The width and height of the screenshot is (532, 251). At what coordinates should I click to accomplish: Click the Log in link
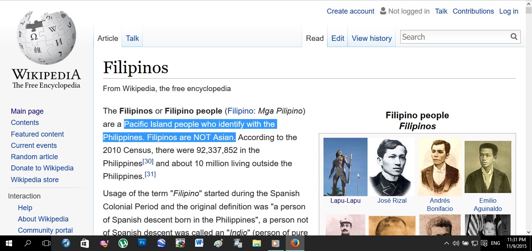[x=509, y=11]
